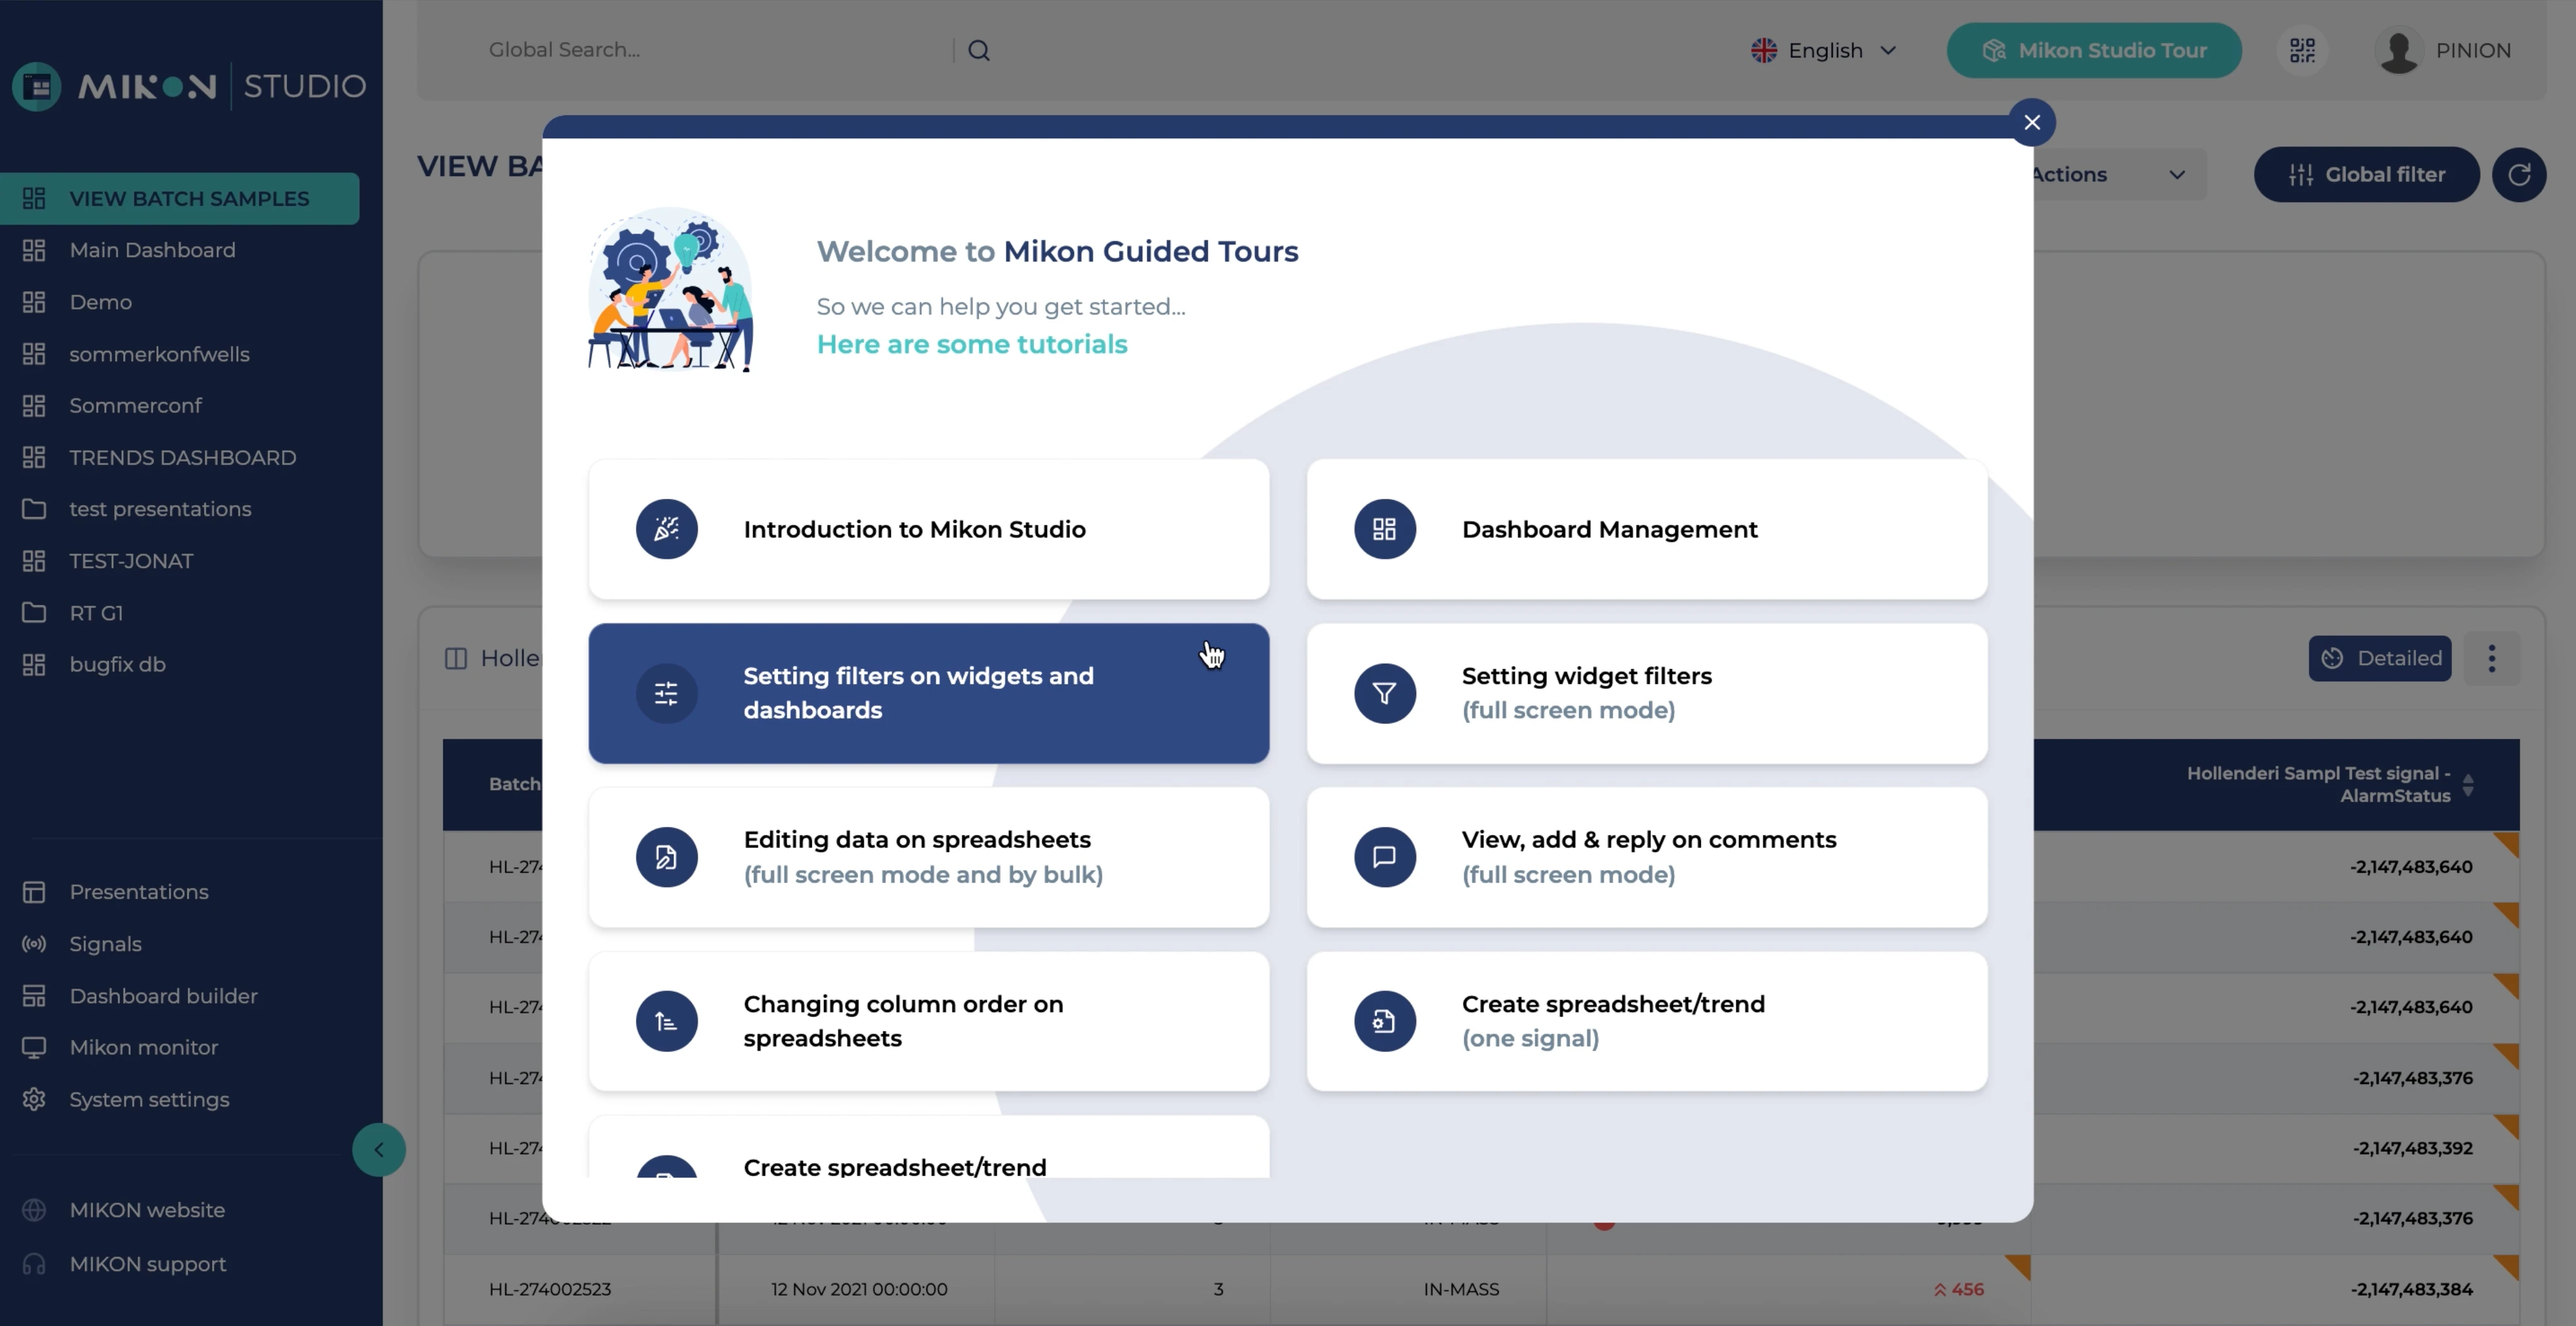Open Setting widget filters full screen tutorial
This screenshot has width=2576, height=1326.
1646,693
